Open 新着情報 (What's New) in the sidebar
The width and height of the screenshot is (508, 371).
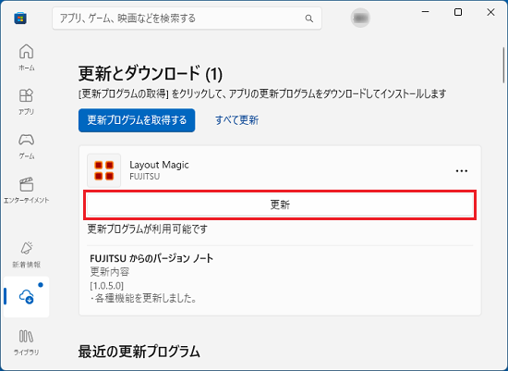pos(26,254)
